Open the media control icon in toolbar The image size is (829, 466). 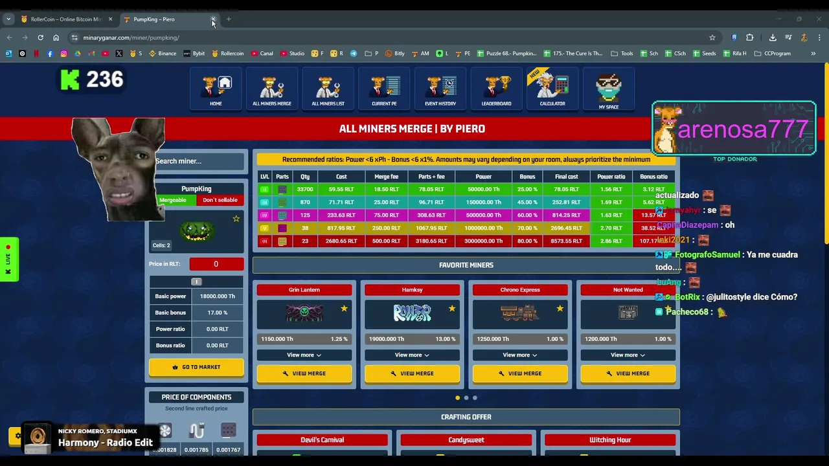tap(788, 38)
